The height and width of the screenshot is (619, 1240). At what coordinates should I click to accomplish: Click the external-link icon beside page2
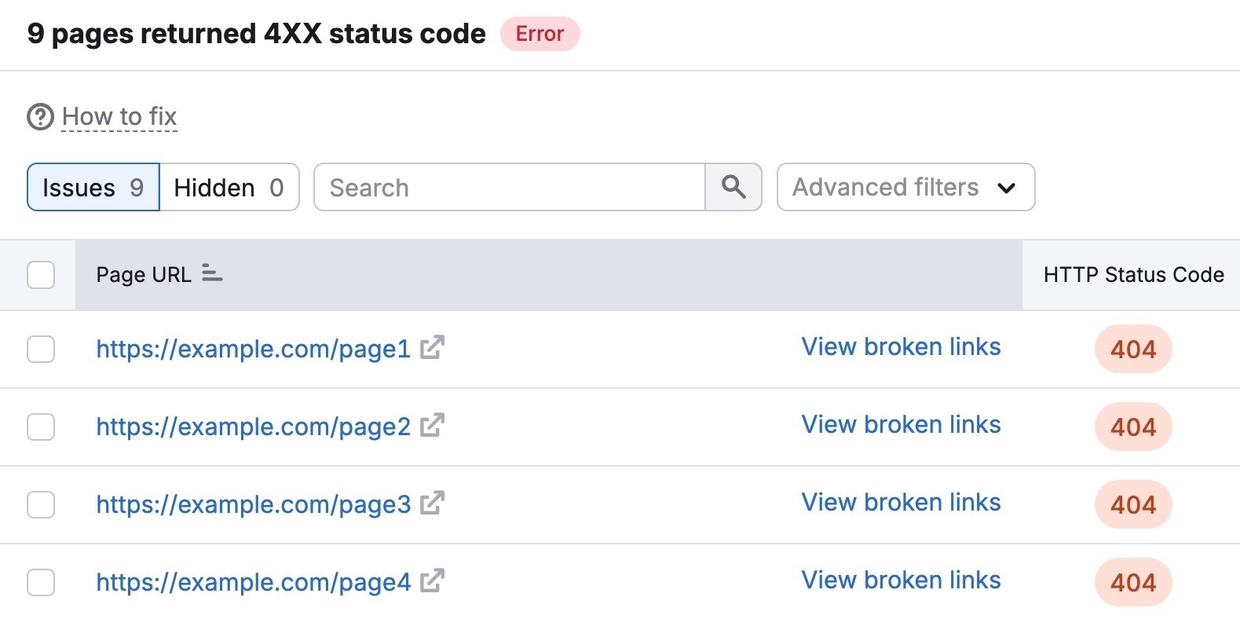click(x=433, y=426)
